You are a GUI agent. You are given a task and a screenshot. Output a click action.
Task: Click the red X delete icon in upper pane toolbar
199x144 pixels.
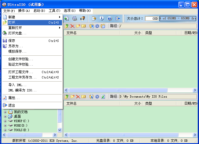pyautogui.click(x=72, y=26)
